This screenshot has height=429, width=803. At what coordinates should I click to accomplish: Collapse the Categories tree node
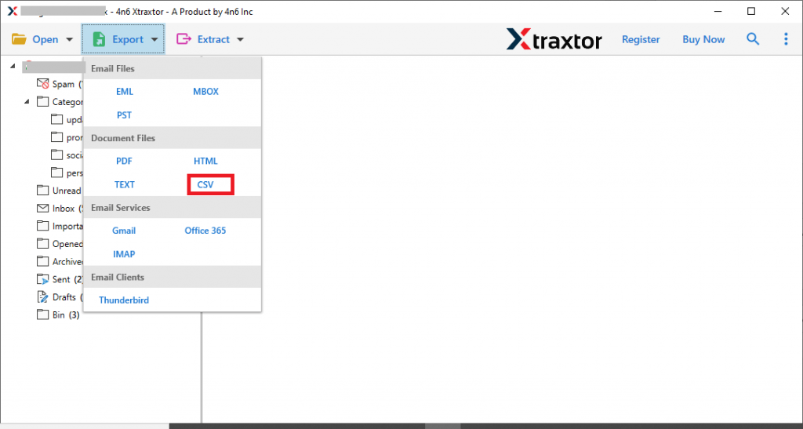[x=27, y=102]
